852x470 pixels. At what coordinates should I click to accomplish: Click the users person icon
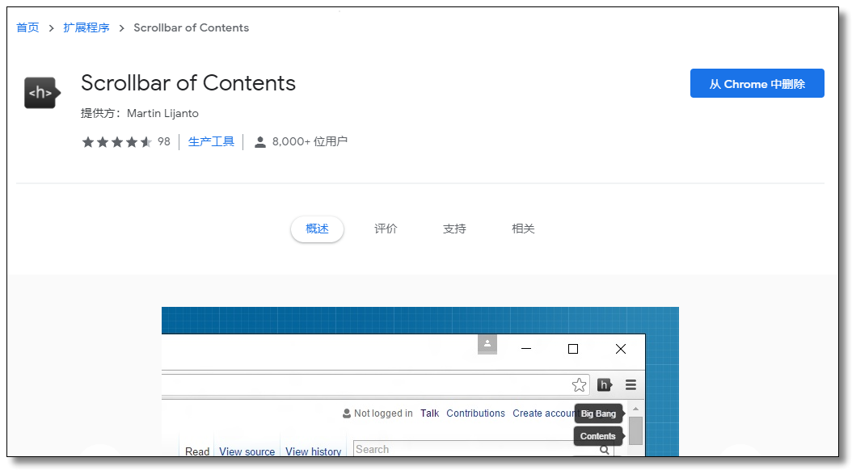coord(260,142)
